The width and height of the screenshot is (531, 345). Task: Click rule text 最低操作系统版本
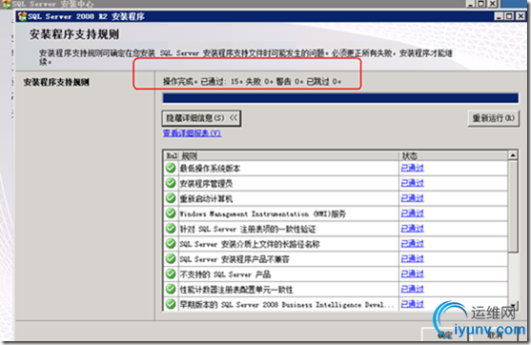pyautogui.click(x=210, y=169)
